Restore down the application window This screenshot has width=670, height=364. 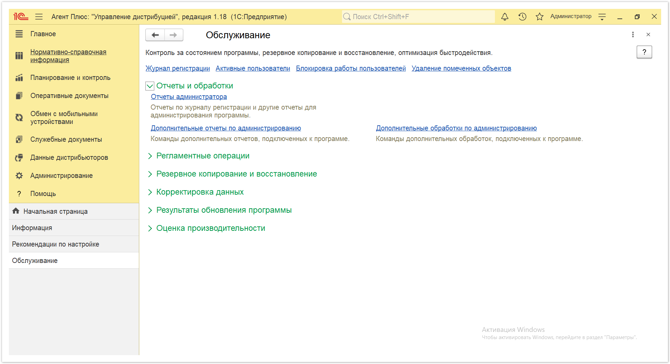(637, 17)
